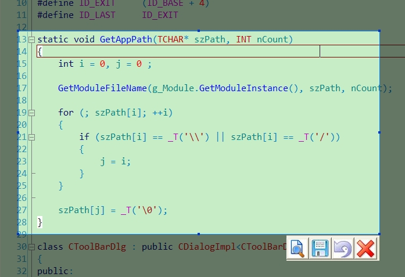Click the bottom-middle selection resize handle
This screenshot has height=277, width=405.
199,234
